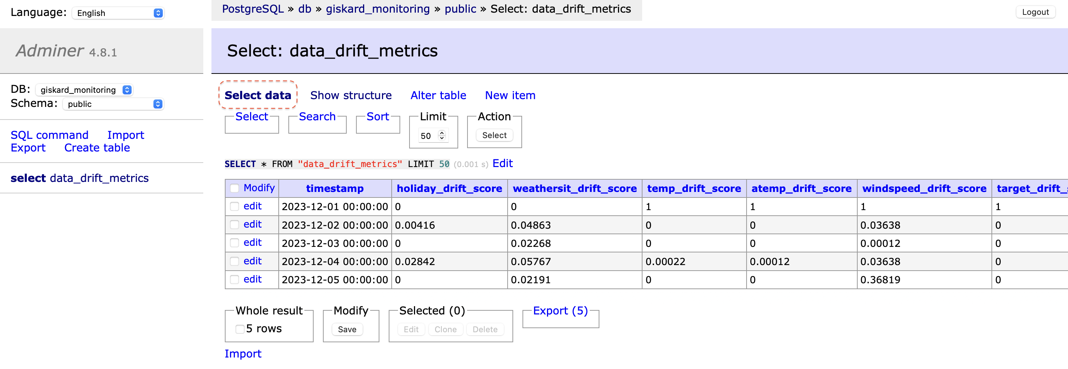Toggle the Whole result 5 rows checkbox
The width and height of the screenshot is (1068, 369).
(x=240, y=329)
